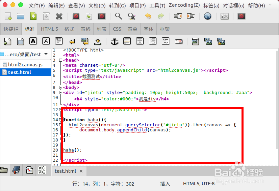Image resolution: width=279 pixels, height=191 pixels.
Task: Apply italic tag with slanted A icon
Action: 46,41
